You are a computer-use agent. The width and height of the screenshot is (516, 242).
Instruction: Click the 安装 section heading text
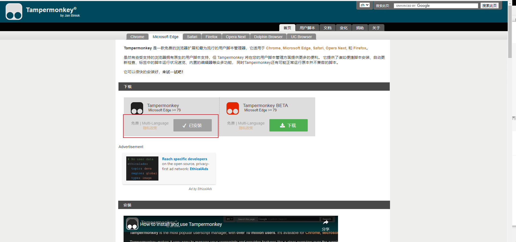(127, 205)
